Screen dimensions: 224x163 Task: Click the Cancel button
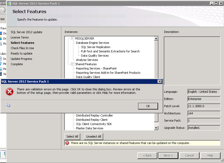(x=189, y=156)
